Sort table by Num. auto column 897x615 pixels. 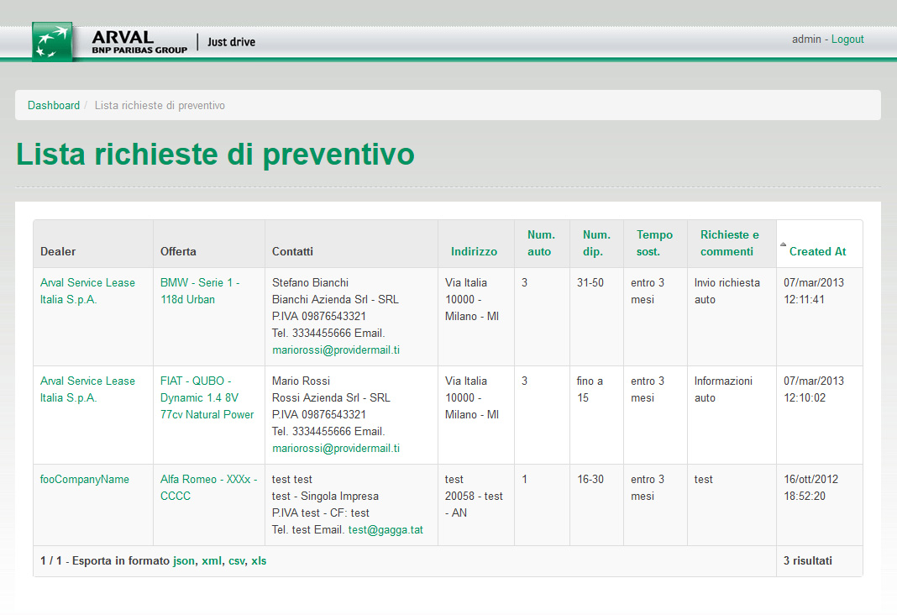tap(541, 243)
